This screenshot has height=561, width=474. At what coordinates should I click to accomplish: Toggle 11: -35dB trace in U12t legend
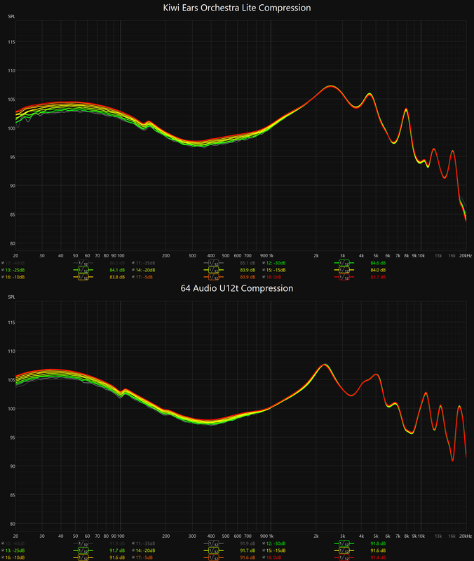(133, 543)
